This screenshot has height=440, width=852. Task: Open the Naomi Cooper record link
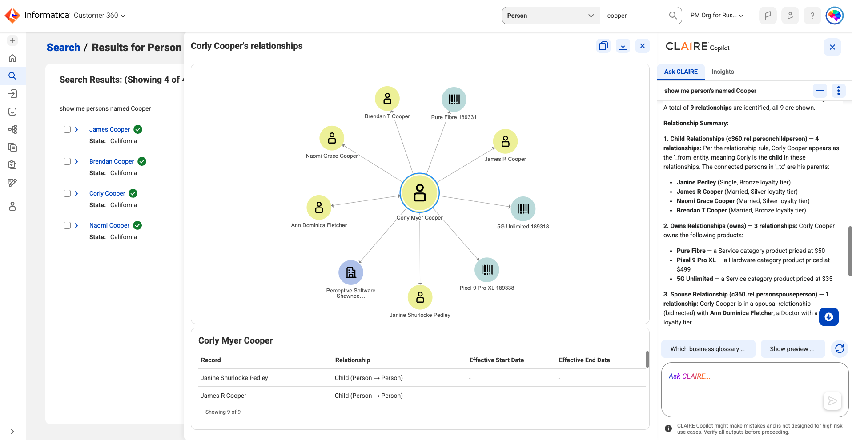109,225
